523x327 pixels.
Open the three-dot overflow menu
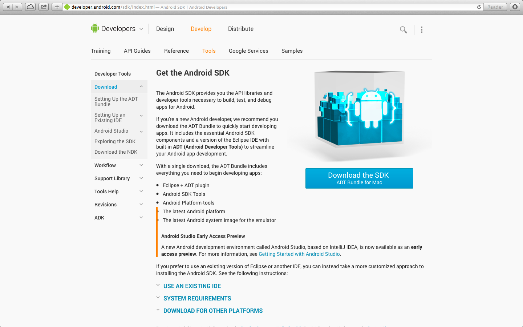(x=422, y=30)
